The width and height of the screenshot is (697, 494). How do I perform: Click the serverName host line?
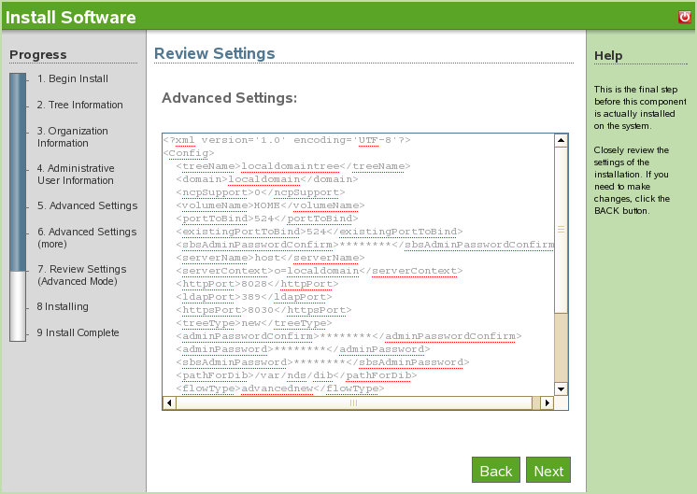(x=270, y=258)
